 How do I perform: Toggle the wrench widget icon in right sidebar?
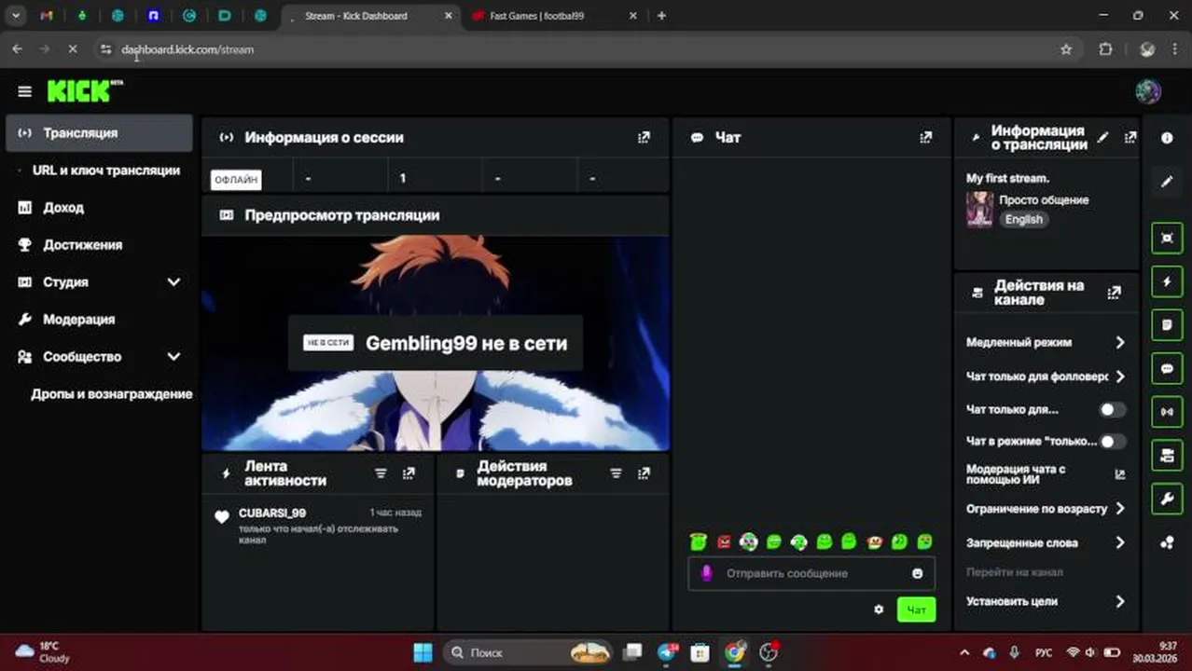point(1167,500)
